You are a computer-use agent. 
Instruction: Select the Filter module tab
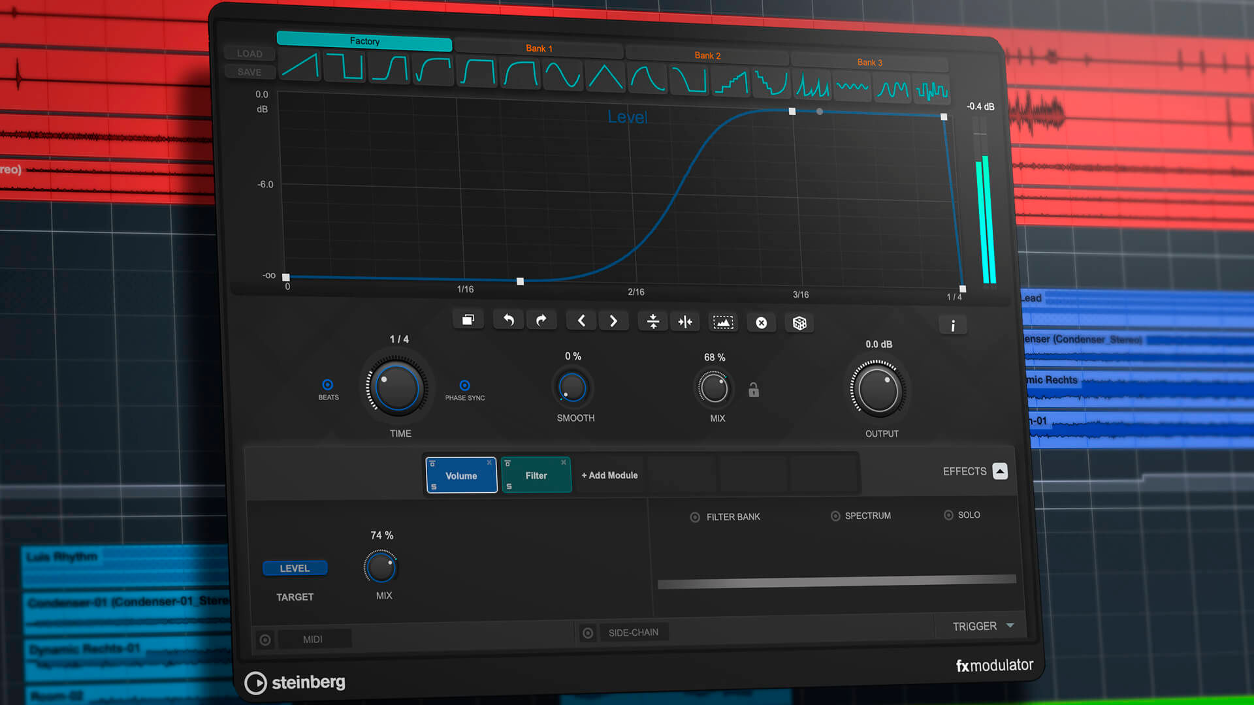tap(536, 476)
